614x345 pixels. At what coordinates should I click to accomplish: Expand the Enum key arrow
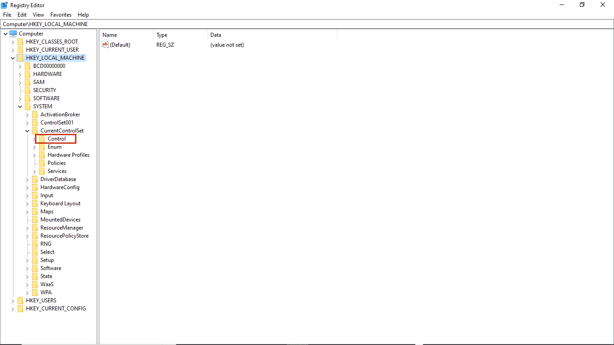(x=34, y=147)
